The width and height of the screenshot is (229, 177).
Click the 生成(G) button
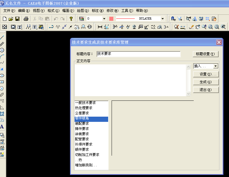(x=206, y=82)
